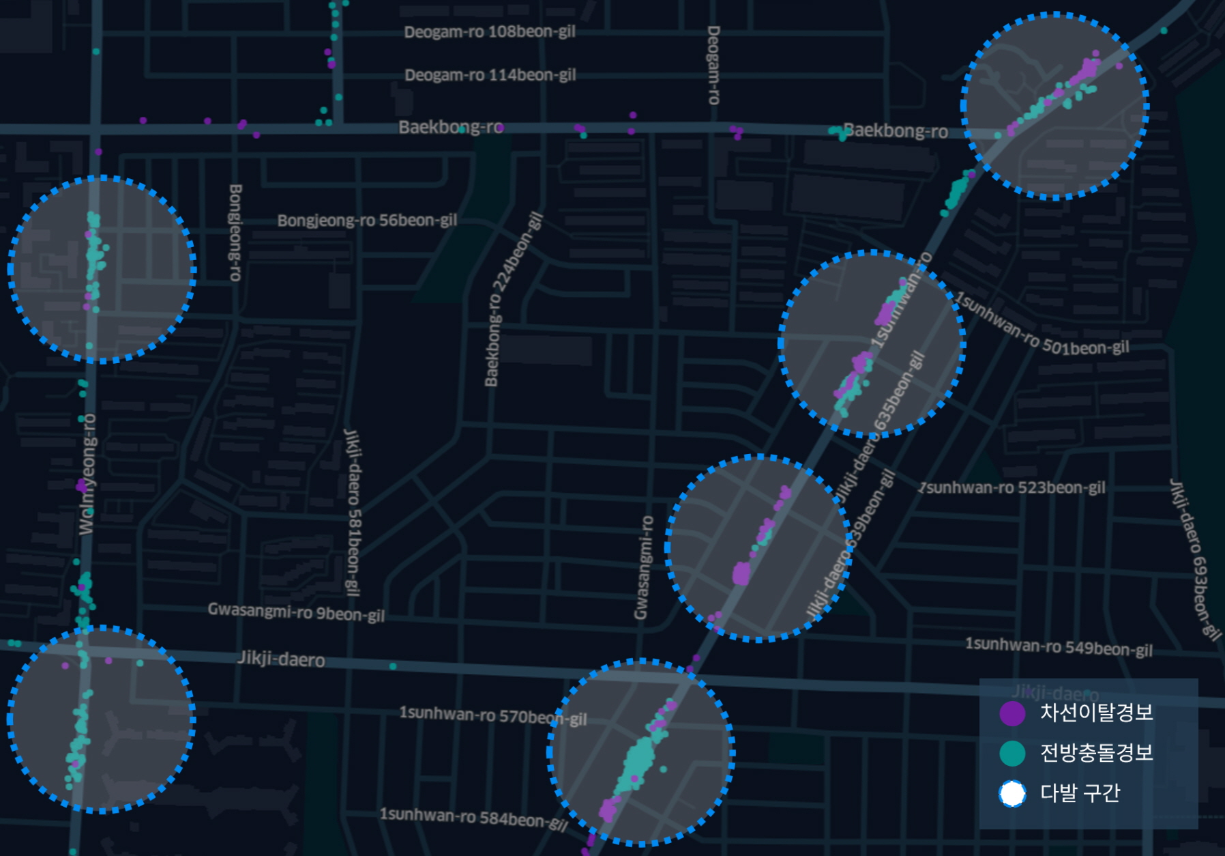Open hotspot circle beside 1sunhwan-ro 570beon-gil label
The width and height of the screenshot is (1225, 856).
point(640,753)
